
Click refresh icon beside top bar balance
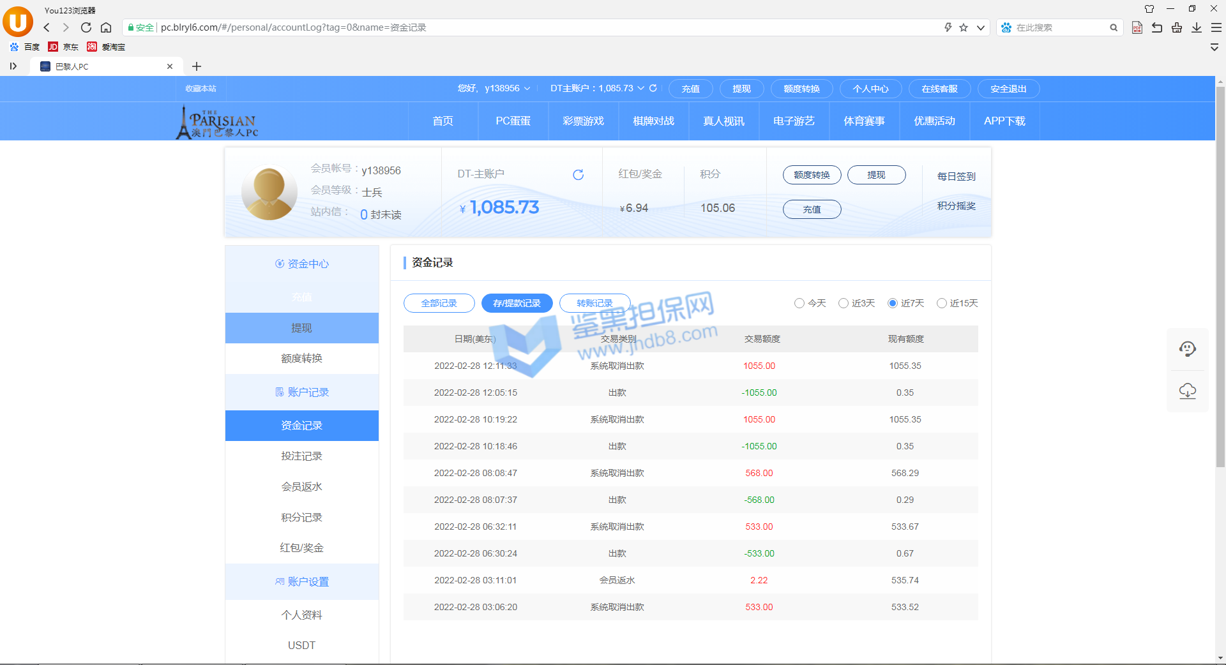(x=653, y=88)
